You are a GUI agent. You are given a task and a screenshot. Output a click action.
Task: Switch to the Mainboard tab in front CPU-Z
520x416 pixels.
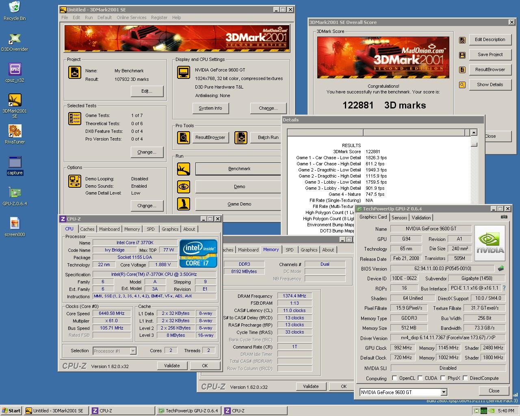(x=109, y=229)
